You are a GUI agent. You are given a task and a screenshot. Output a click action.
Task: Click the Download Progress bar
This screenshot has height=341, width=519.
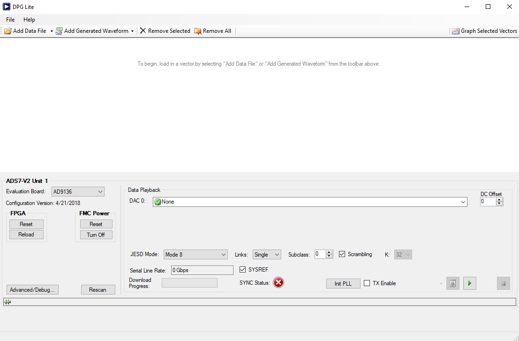point(190,283)
